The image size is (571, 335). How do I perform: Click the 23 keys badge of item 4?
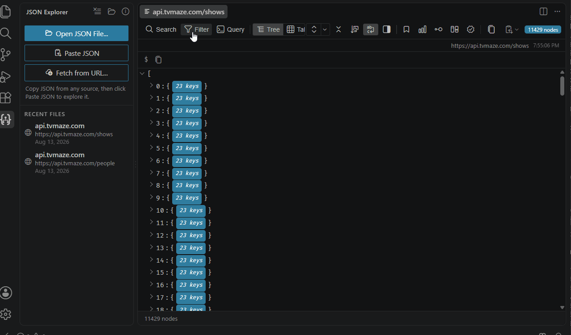tap(187, 135)
